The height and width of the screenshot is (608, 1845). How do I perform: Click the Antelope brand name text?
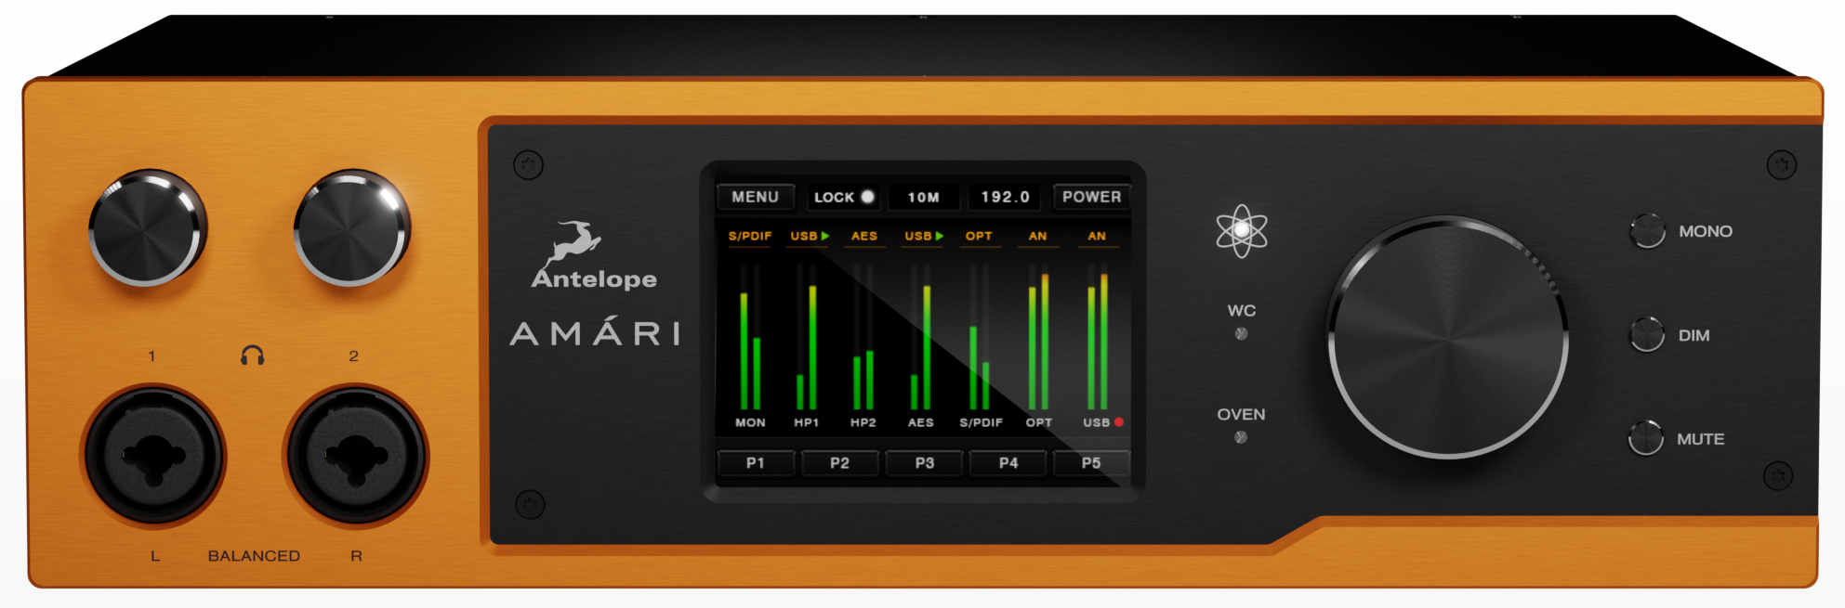pos(594,278)
